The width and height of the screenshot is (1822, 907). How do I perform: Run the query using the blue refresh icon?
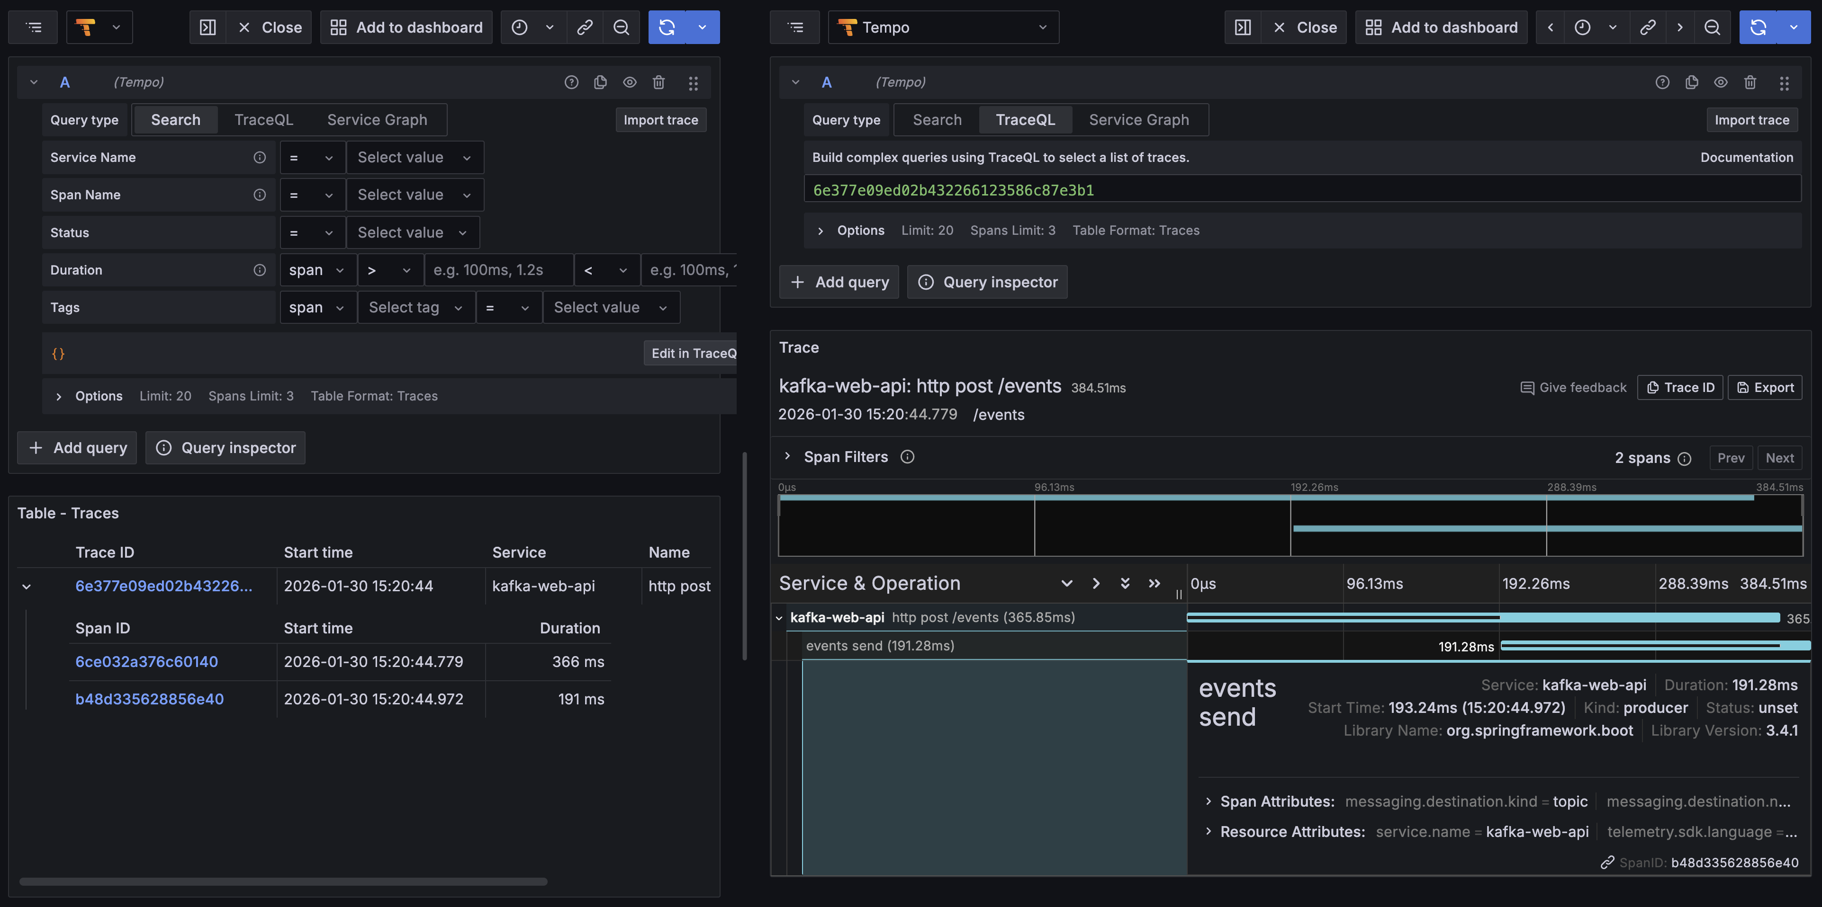(x=667, y=27)
